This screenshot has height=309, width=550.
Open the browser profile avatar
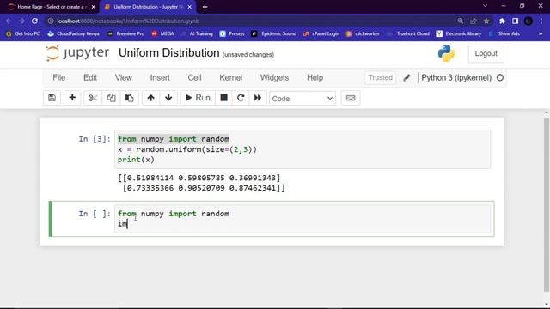[x=528, y=21]
